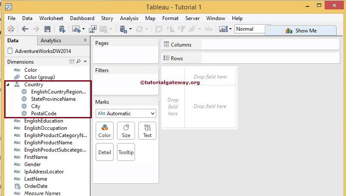This screenshot has height=196, width=346.
Task: Select the PostalCode field
Action: click(x=44, y=114)
